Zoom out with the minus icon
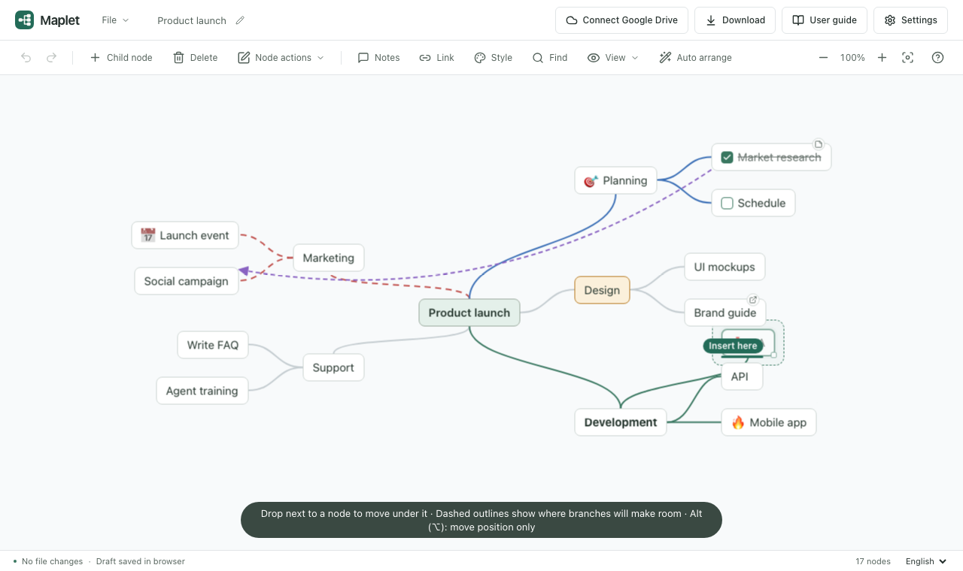 [x=823, y=58]
